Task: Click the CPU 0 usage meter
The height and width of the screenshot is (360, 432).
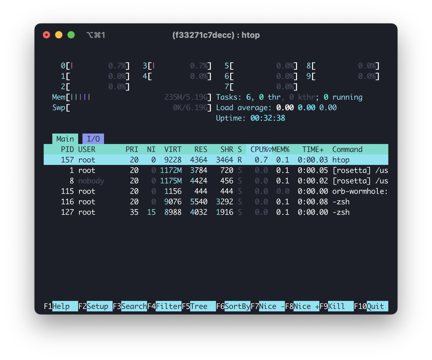Action: [x=95, y=66]
